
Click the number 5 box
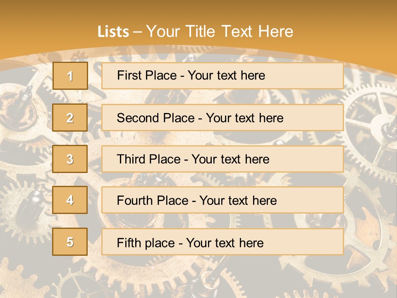click(x=70, y=242)
